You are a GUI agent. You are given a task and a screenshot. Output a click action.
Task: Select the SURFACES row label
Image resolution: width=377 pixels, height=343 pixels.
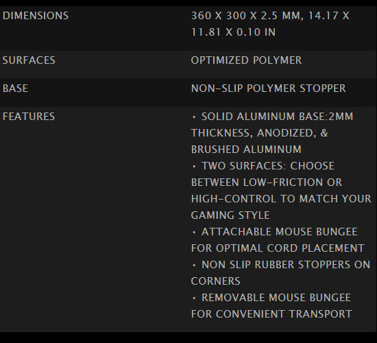29,60
